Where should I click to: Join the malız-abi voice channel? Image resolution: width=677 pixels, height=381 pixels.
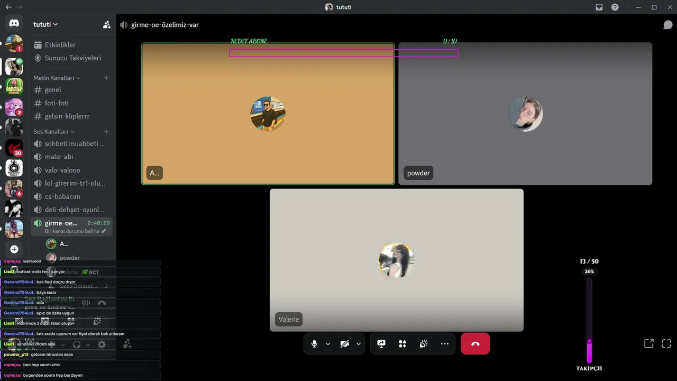[72, 157]
